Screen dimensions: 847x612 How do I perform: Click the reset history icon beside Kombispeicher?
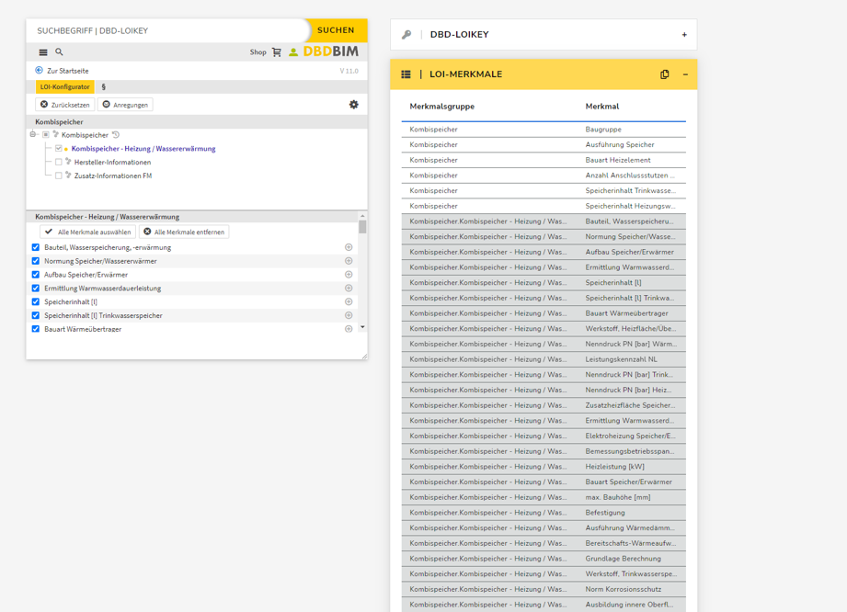click(115, 133)
